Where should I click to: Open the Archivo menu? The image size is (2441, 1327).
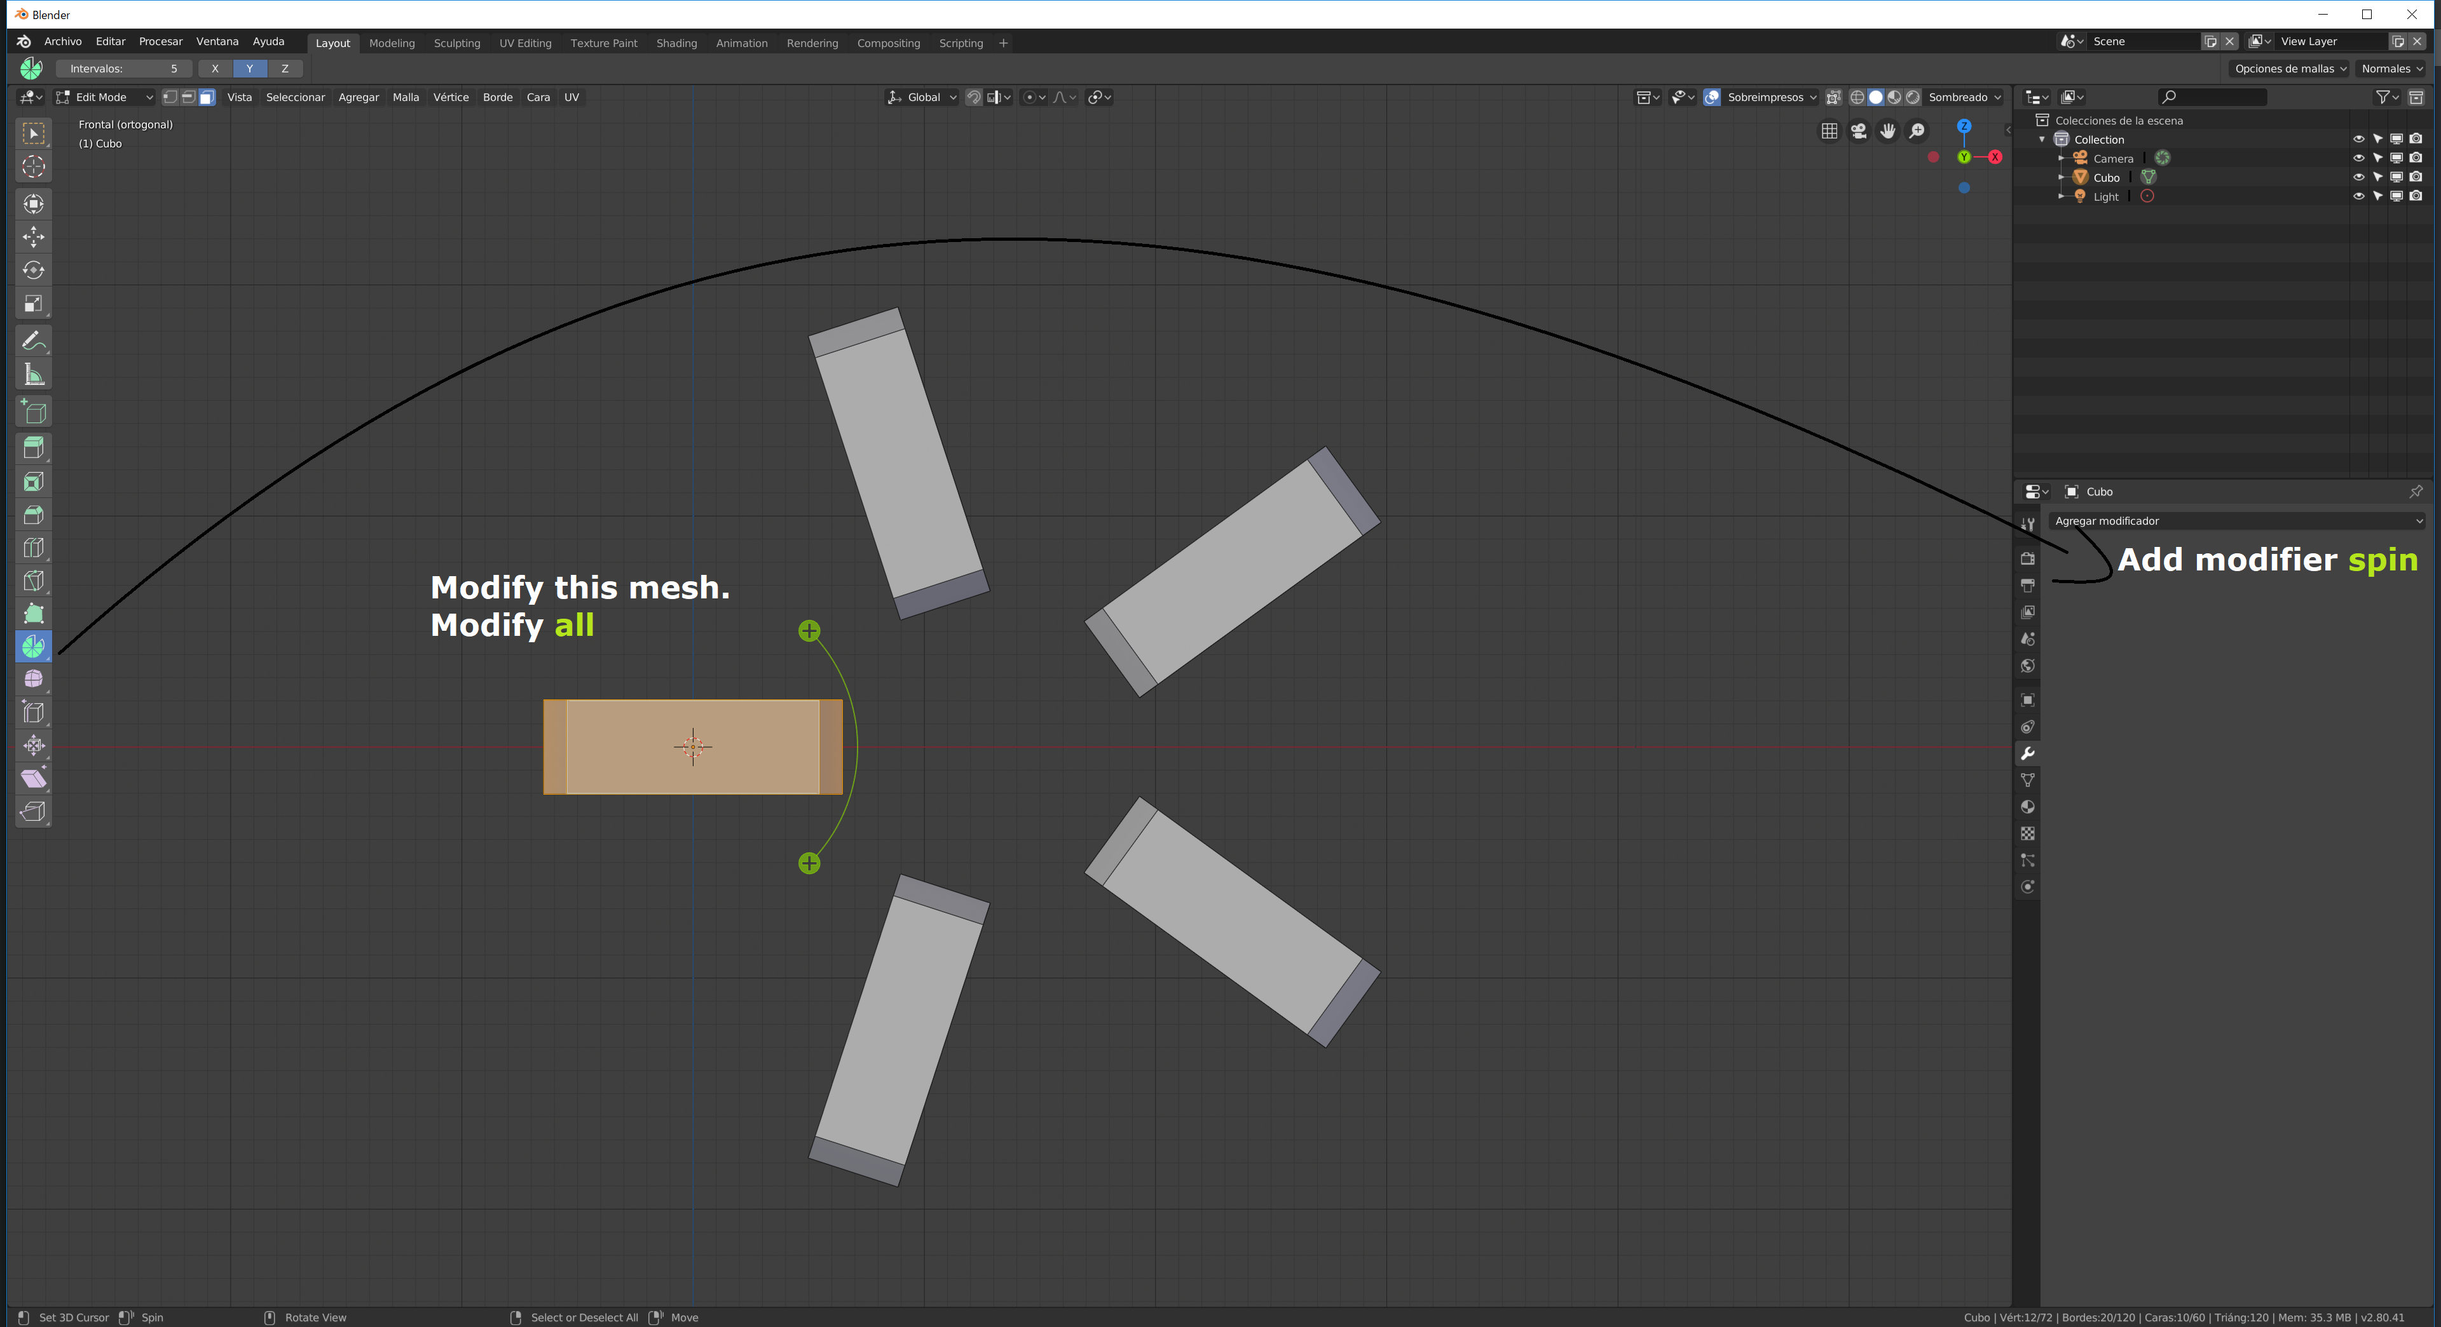tap(62, 42)
